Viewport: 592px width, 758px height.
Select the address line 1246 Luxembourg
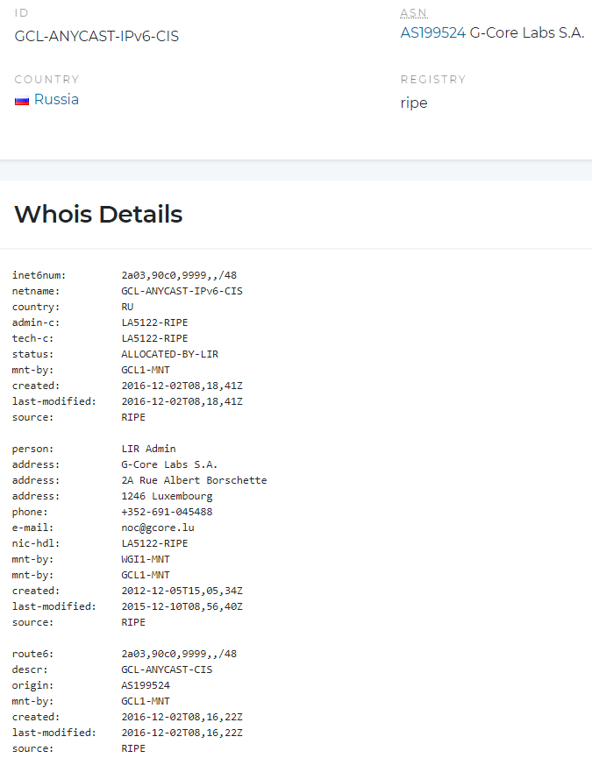167,496
